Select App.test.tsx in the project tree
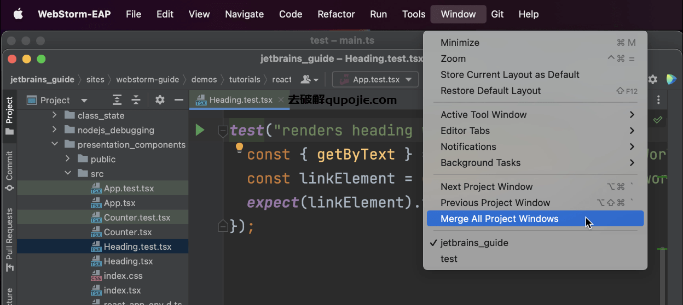The height and width of the screenshot is (305, 683). click(103, 189)
